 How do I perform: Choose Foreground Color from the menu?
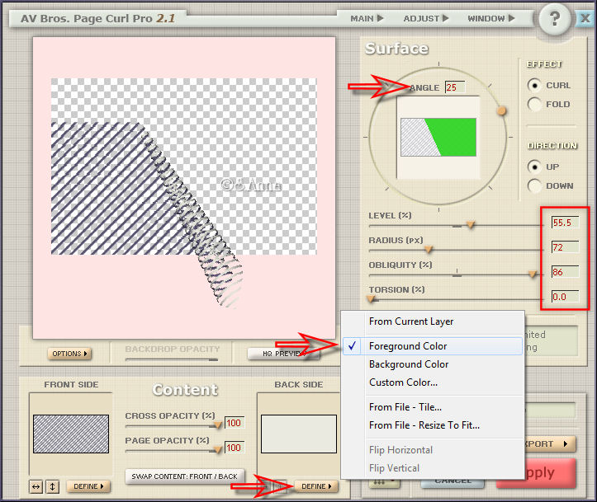coord(408,346)
